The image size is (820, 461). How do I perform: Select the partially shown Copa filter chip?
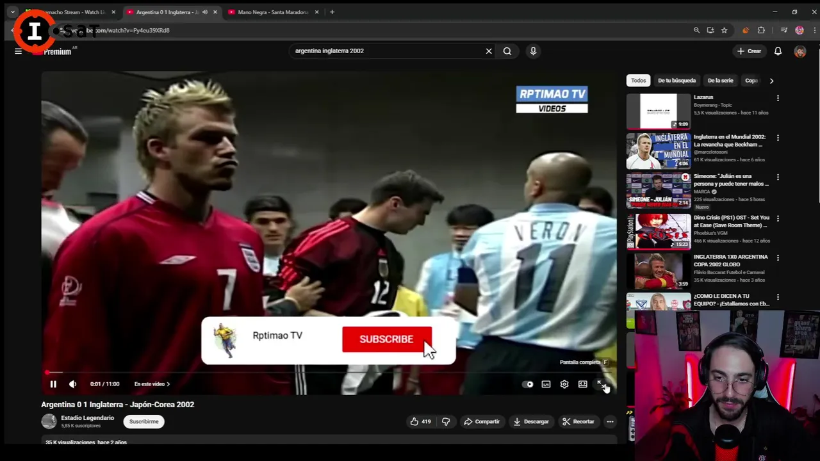pos(751,81)
